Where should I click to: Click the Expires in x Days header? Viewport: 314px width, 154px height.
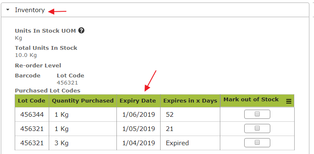pos(190,101)
